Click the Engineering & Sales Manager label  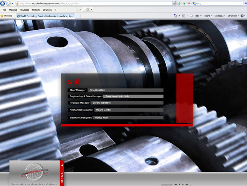[86, 96]
